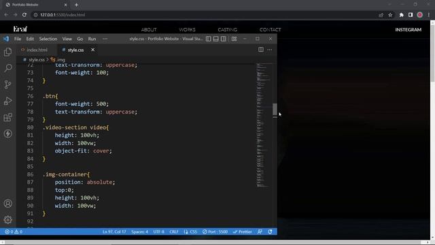This screenshot has width=435, height=245.
Task: Open the Accounts menu in the activity bar
Action: point(7,203)
